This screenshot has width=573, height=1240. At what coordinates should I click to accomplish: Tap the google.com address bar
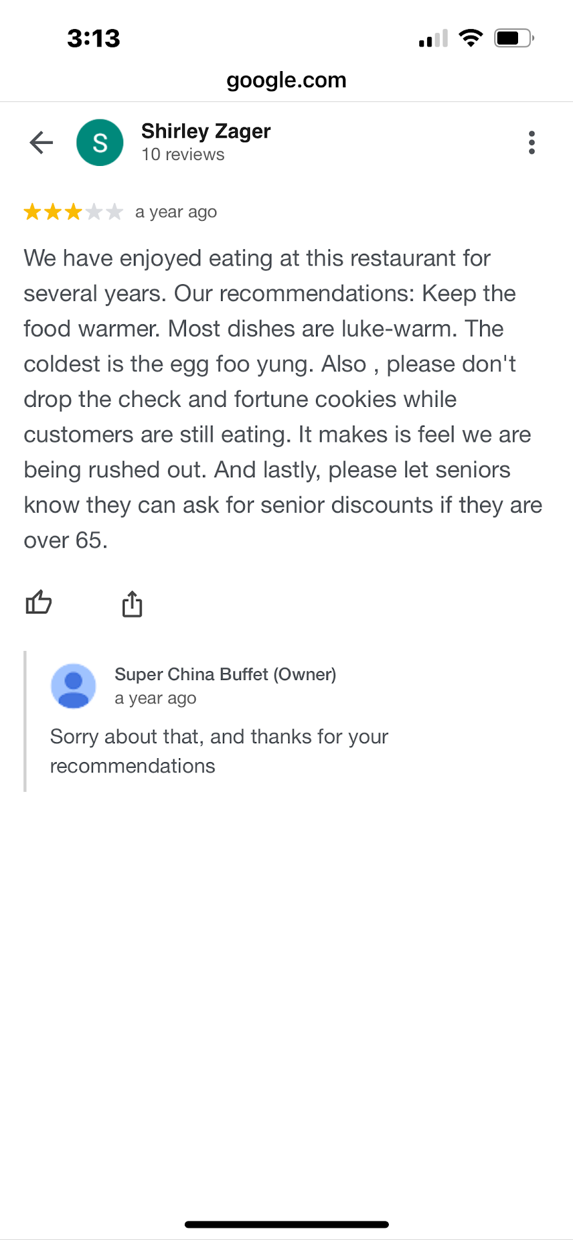pyautogui.click(x=286, y=80)
